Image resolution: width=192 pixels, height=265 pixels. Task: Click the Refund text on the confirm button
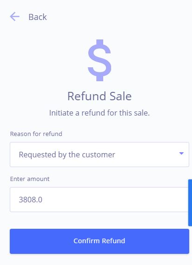pyautogui.click(x=113, y=241)
